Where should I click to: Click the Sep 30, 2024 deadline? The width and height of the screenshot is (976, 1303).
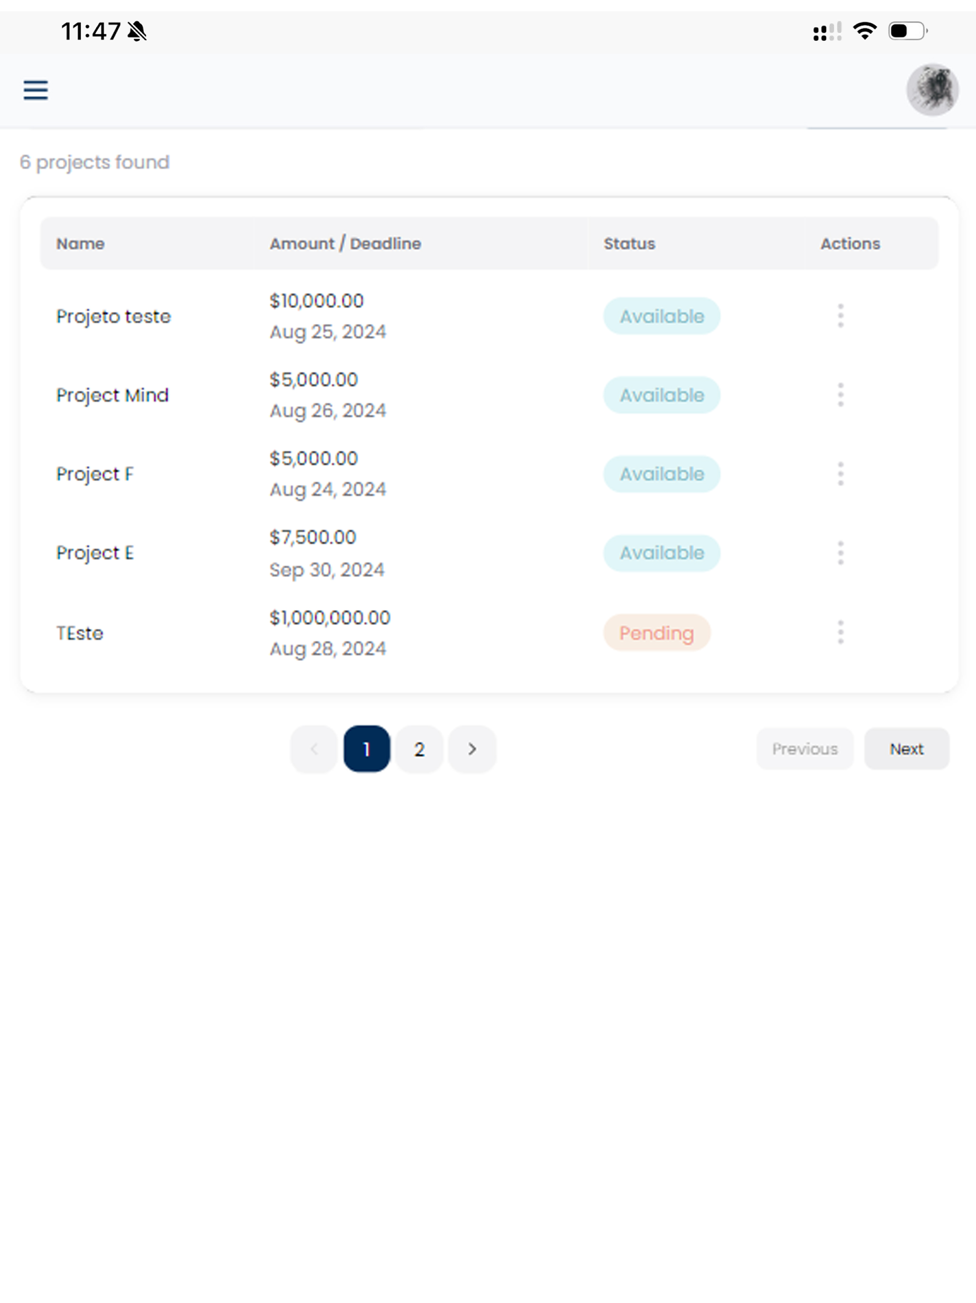click(327, 570)
